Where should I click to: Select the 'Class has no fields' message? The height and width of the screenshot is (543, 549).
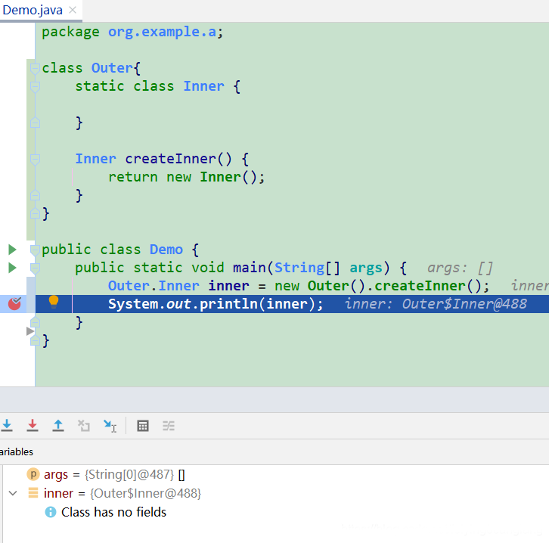click(x=113, y=512)
